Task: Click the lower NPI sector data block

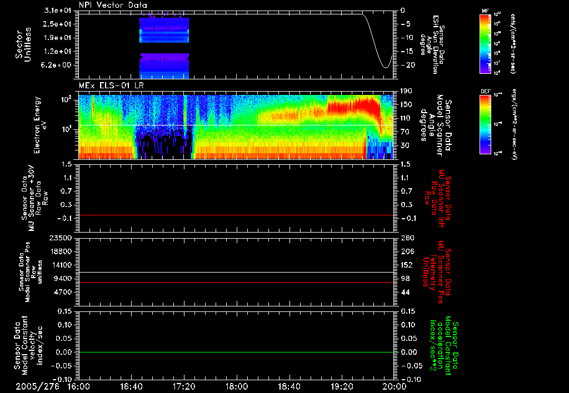Action: coord(164,66)
